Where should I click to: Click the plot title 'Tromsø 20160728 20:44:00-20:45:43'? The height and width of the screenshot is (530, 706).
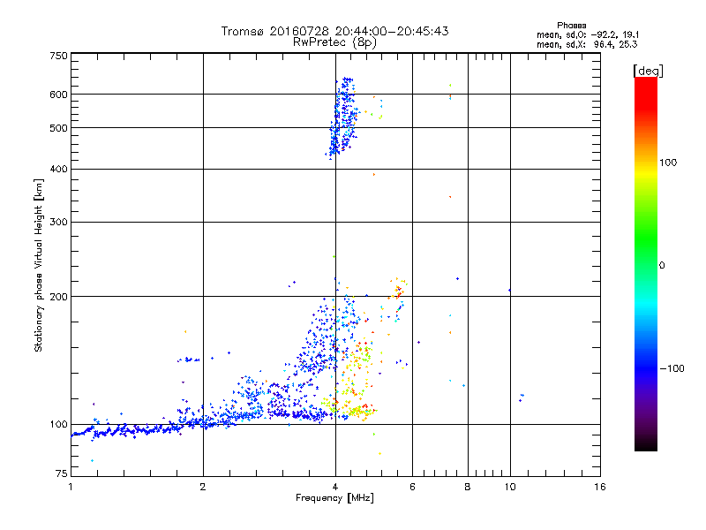click(x=334, y=31)
